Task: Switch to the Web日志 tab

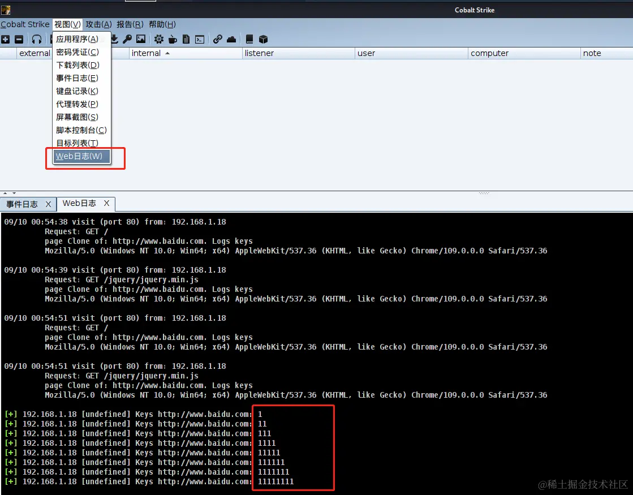Action: pos(79,203)
